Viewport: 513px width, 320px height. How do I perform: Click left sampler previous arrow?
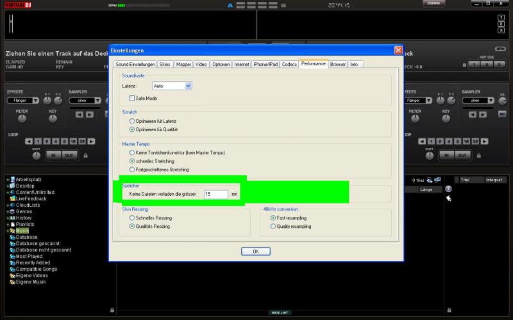(x=79, y=115)
